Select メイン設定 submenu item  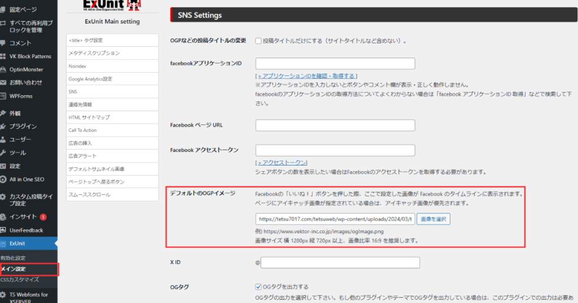[x=14, y=269]
